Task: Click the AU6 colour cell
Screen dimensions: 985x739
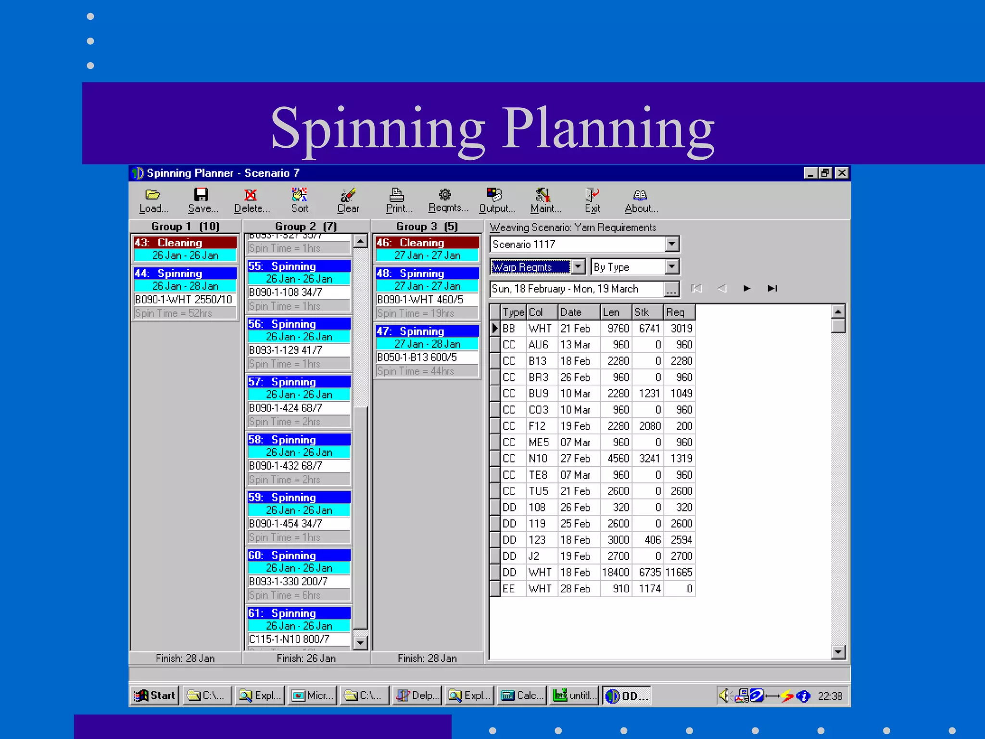Action: (x=542, y=344)
